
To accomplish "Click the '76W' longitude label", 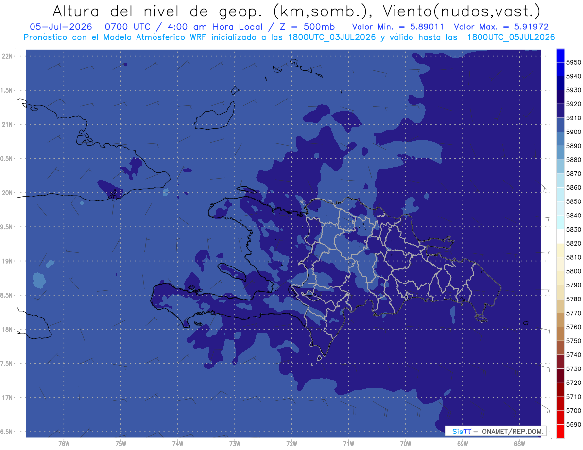I will (64, 444).
